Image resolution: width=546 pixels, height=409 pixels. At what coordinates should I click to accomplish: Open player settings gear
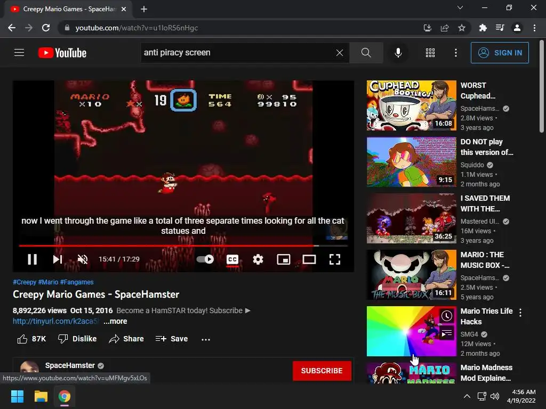pos(258,259)
